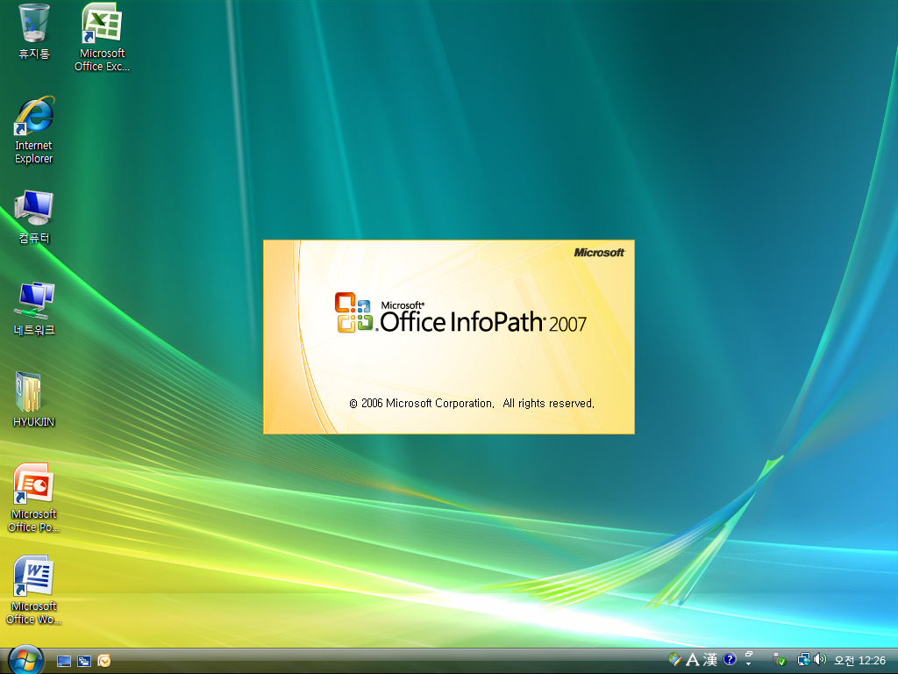
Task: Select the Microsoft Office PowerPoint shortcut
Action: click(34, 498)
